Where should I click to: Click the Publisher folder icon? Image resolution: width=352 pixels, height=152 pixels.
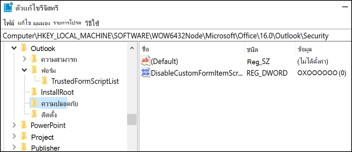[x=24, y=147]
